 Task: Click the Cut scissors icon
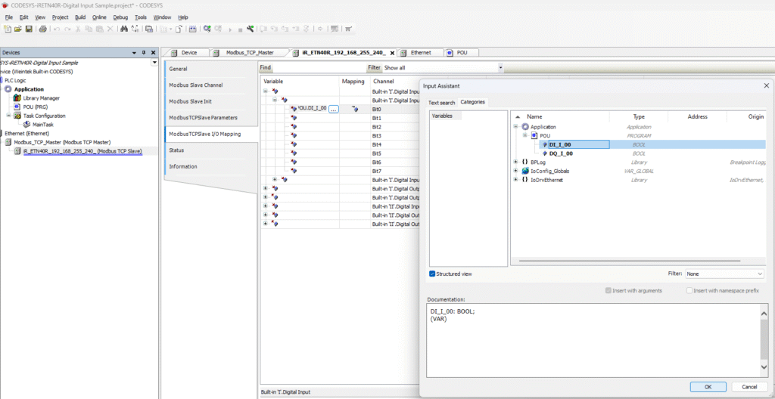[78, 29]
